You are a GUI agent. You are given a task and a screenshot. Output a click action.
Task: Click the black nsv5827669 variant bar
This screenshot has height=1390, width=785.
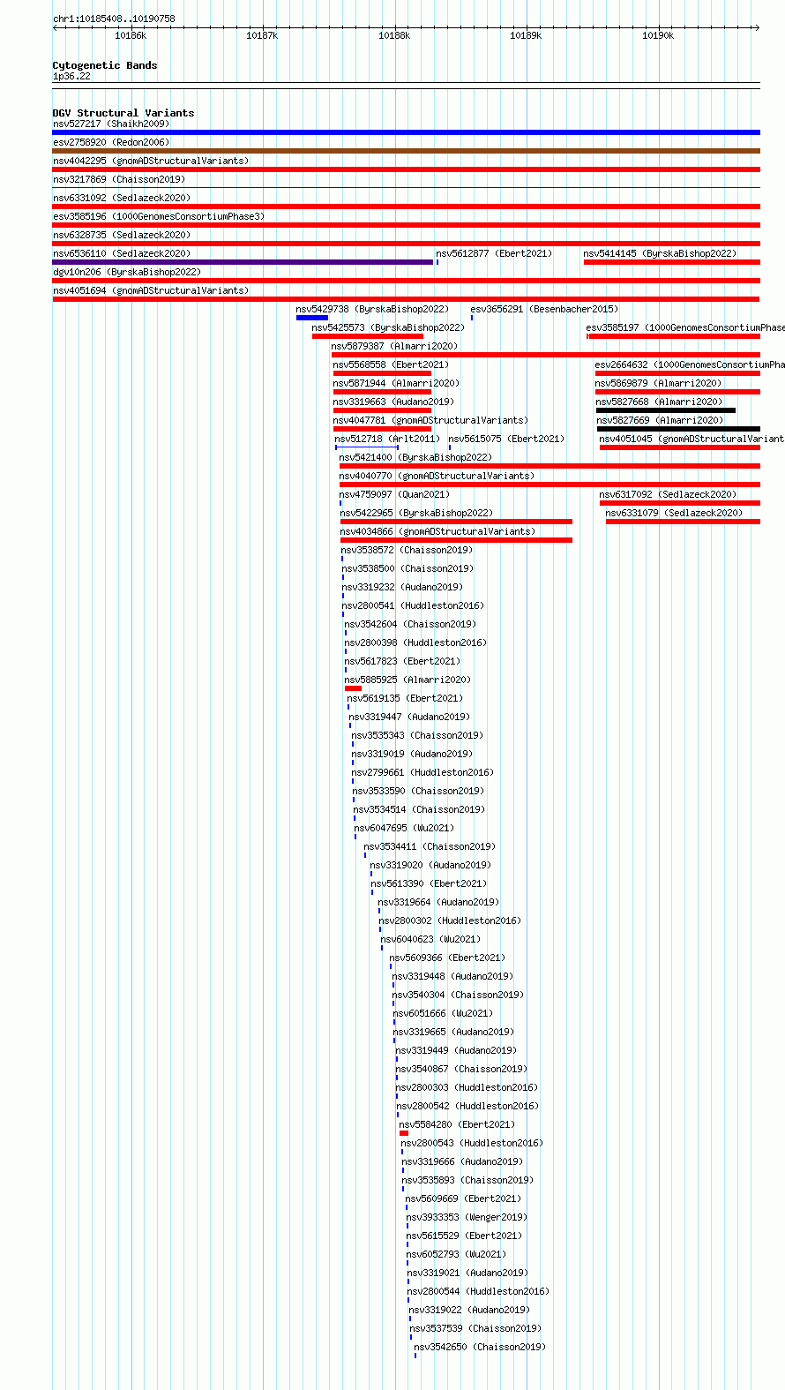point(678,429)
